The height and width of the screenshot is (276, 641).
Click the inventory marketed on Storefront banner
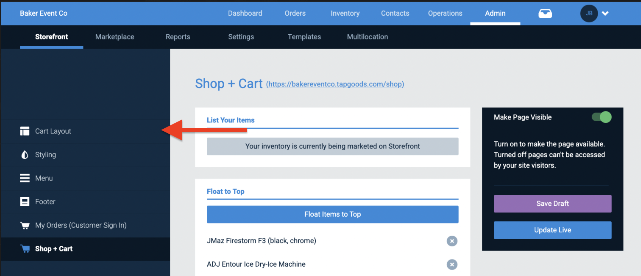tap(332, 146)
